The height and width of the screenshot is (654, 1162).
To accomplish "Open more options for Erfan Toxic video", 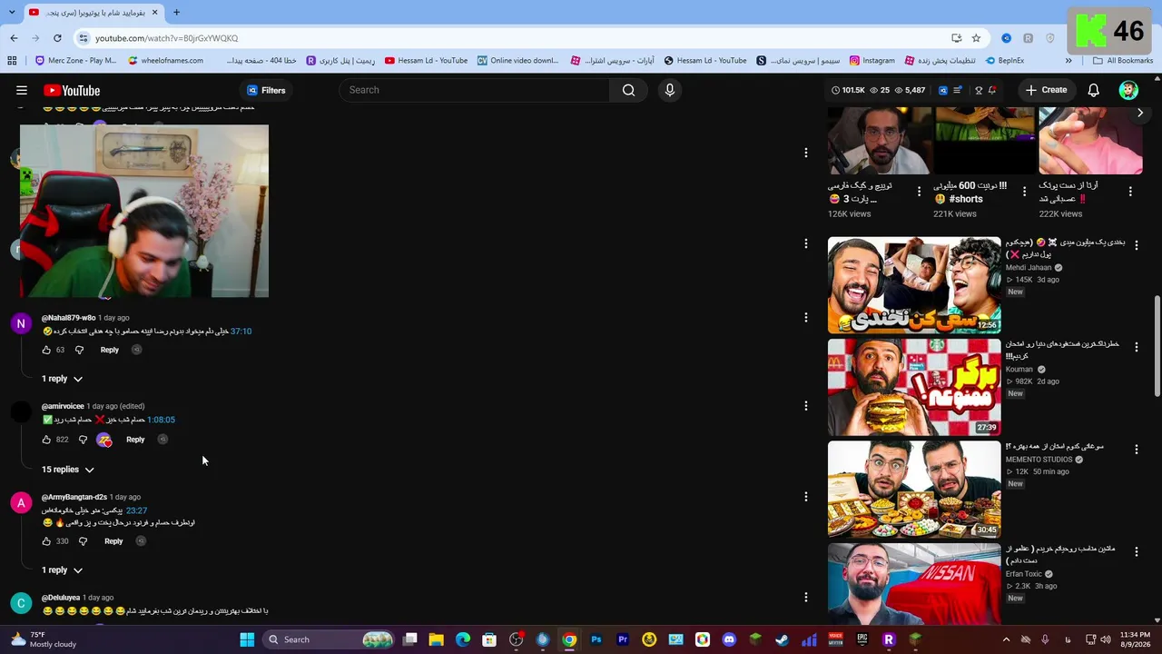I will tap(1137, 551).
